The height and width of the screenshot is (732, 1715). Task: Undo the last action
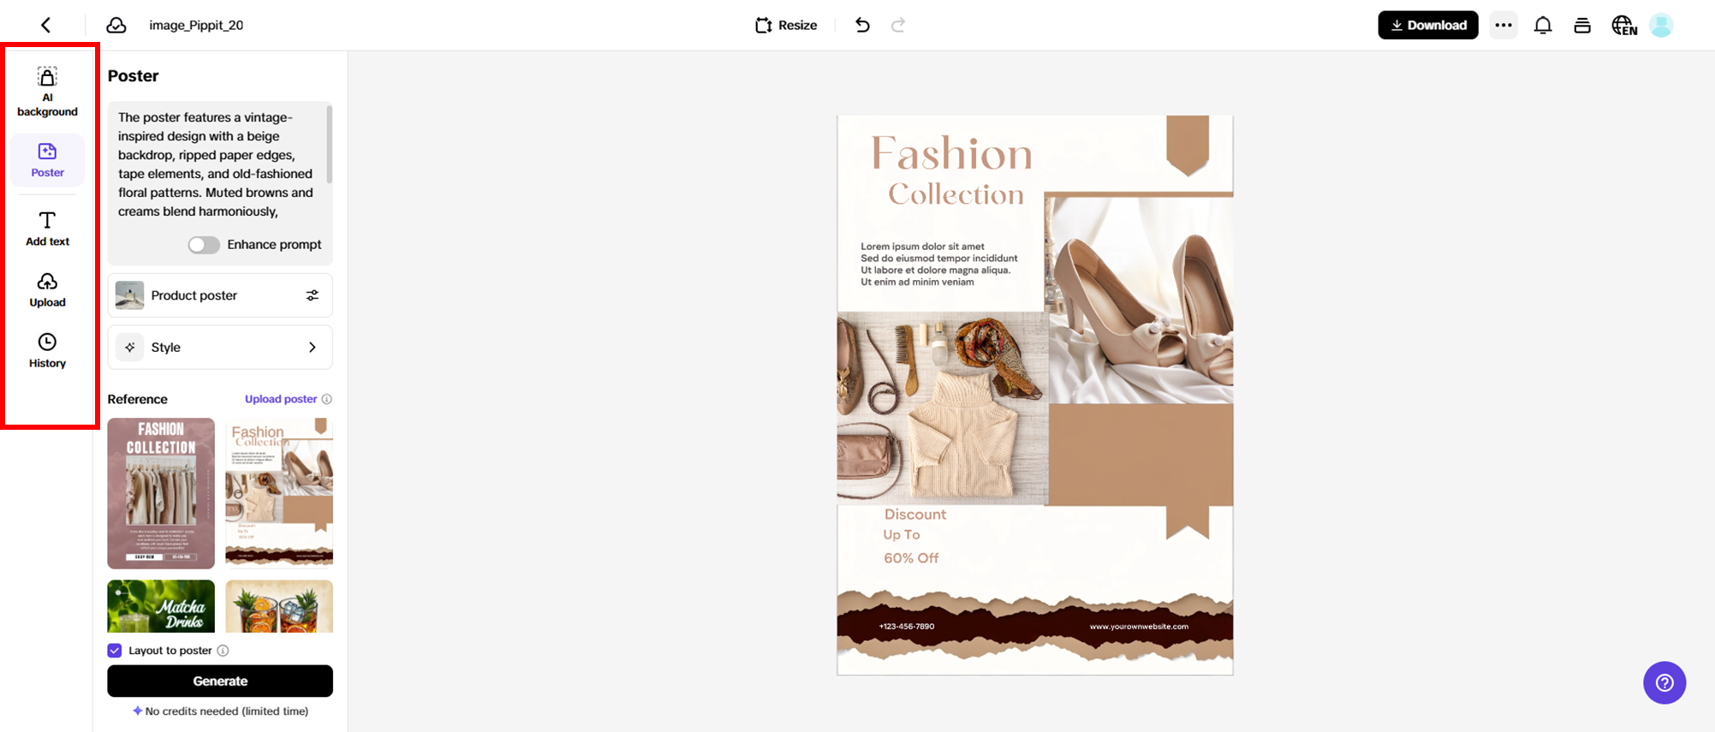(x=862, y=26)
